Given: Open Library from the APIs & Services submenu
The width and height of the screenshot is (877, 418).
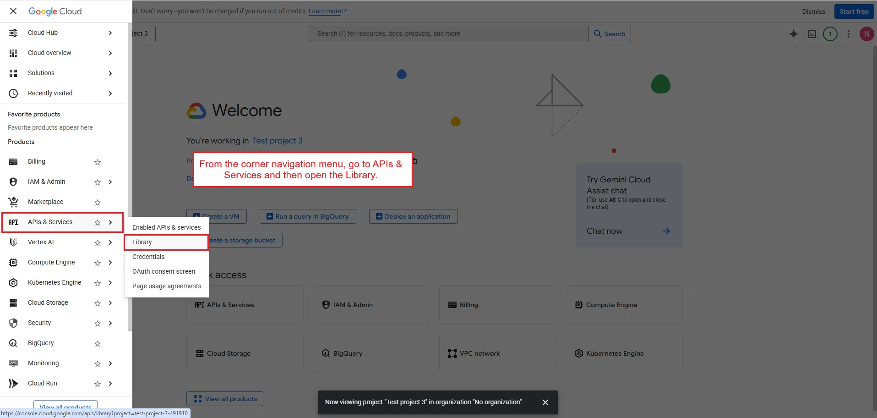Looking at the screenshot, I should coord(167,242).
